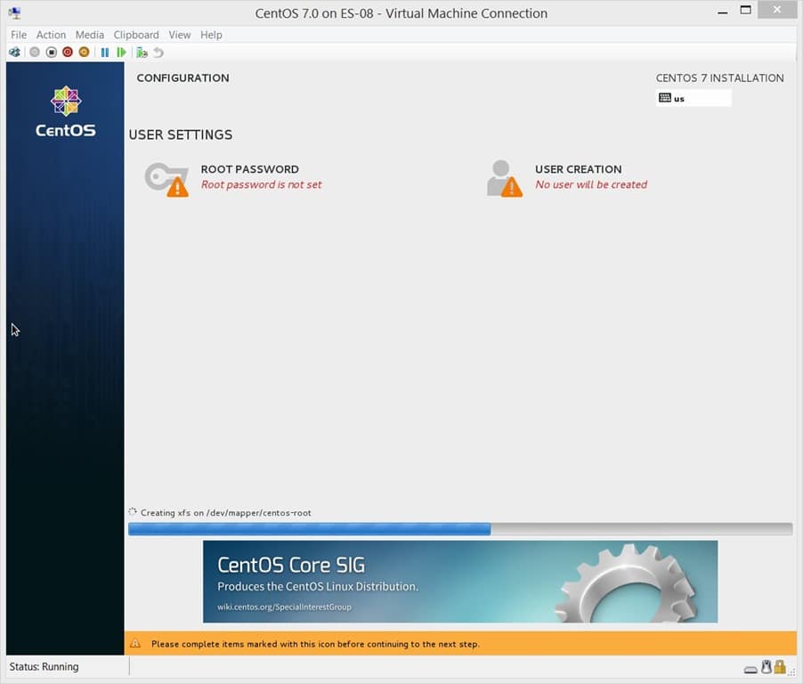
Task: Open the Media menu
Action: pos(89,35)
